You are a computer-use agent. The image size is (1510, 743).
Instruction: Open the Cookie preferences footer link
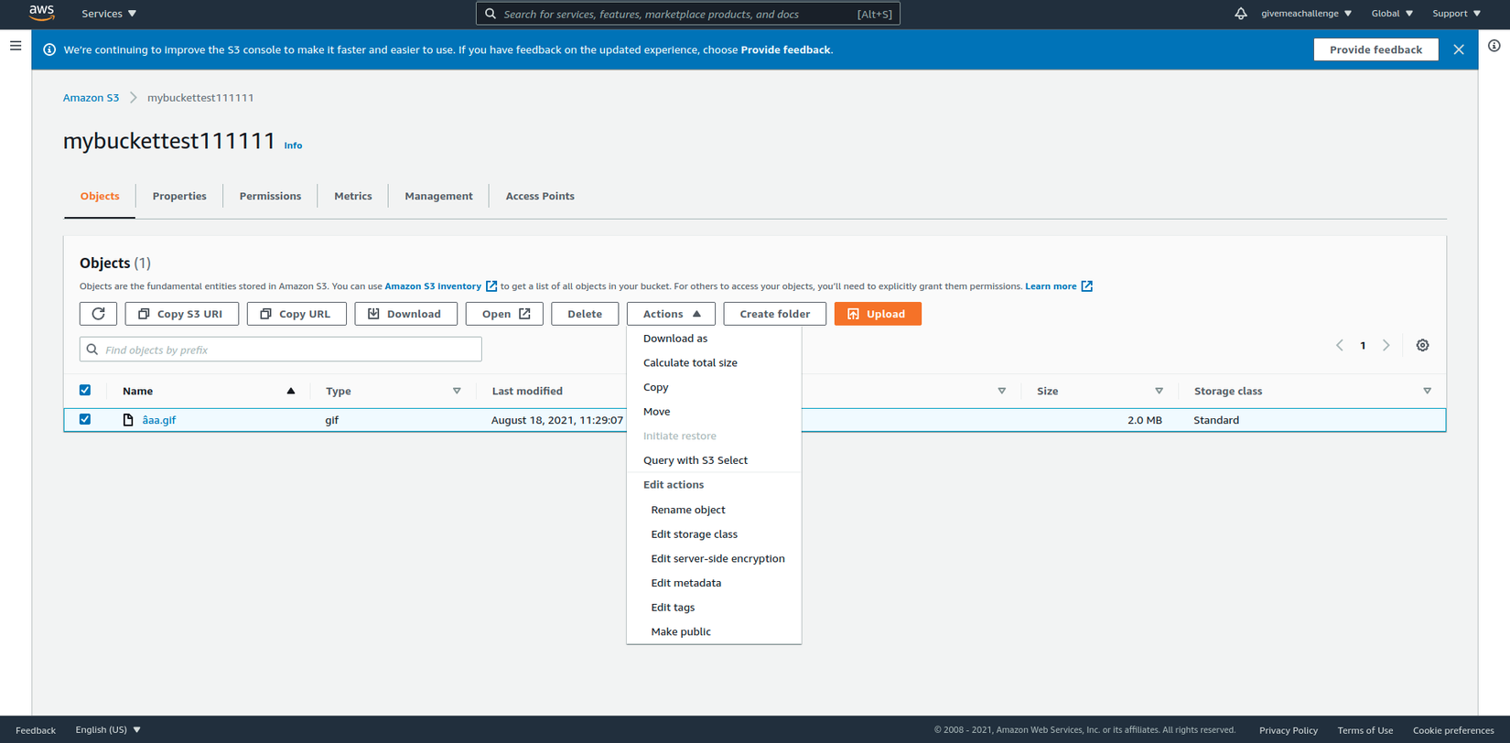pos(1453,730)
